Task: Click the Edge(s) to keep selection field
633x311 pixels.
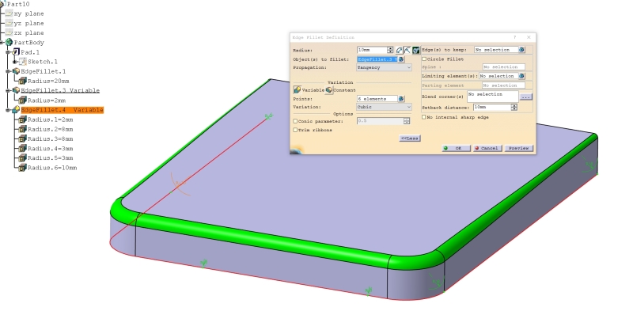Action: coord(496,50)
